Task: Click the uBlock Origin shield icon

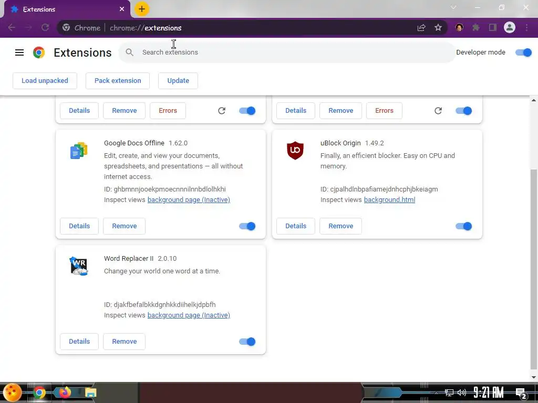Action: click(295, 151)
